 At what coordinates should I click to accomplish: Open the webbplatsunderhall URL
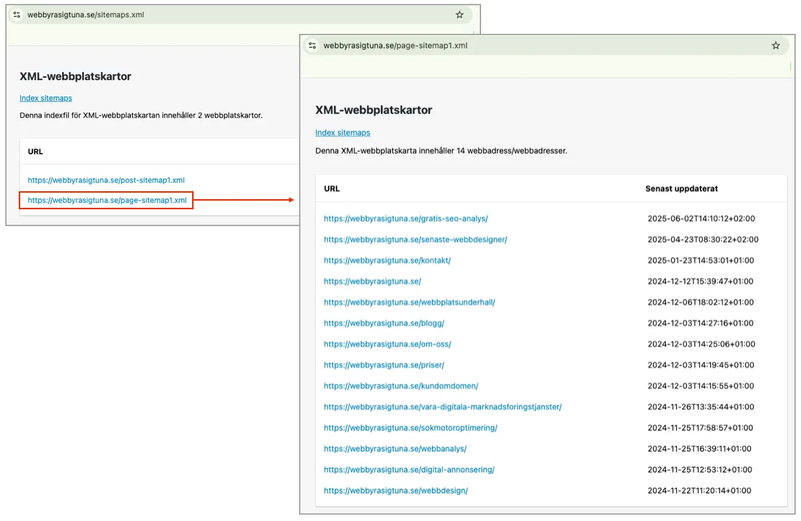tap(410, 302)
